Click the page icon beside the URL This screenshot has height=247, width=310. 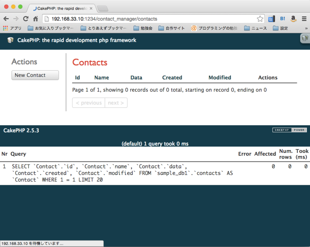coord(47,19)
